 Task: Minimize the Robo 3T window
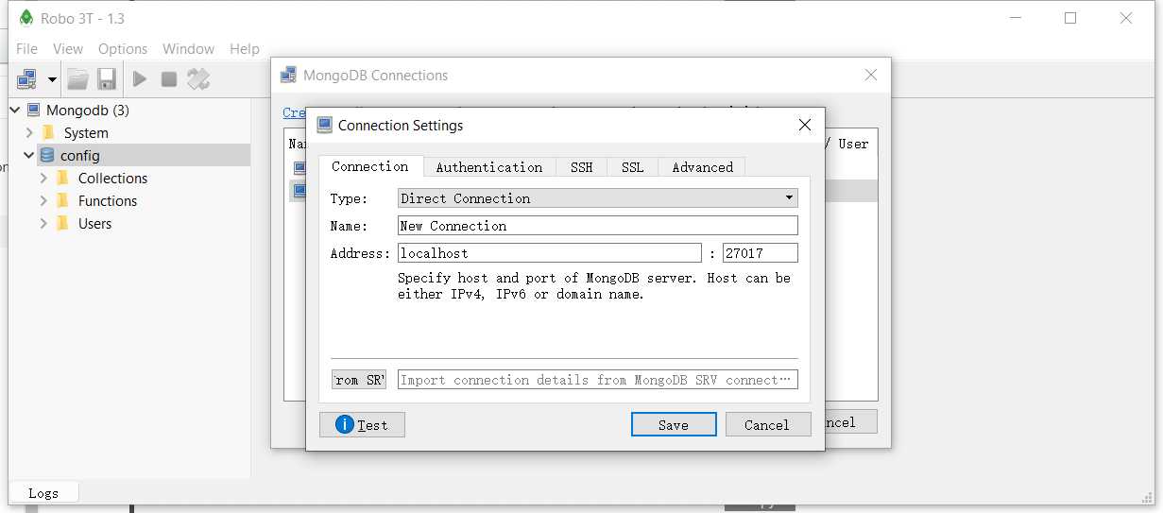coord(1016,18)
